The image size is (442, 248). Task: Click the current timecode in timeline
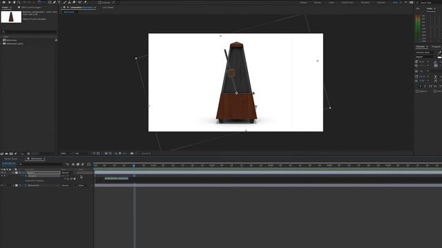click(x=9, y=164)
